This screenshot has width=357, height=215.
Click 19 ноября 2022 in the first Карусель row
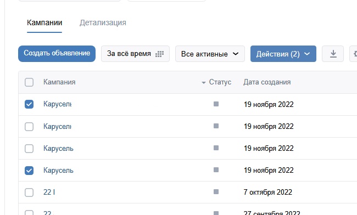269,104
